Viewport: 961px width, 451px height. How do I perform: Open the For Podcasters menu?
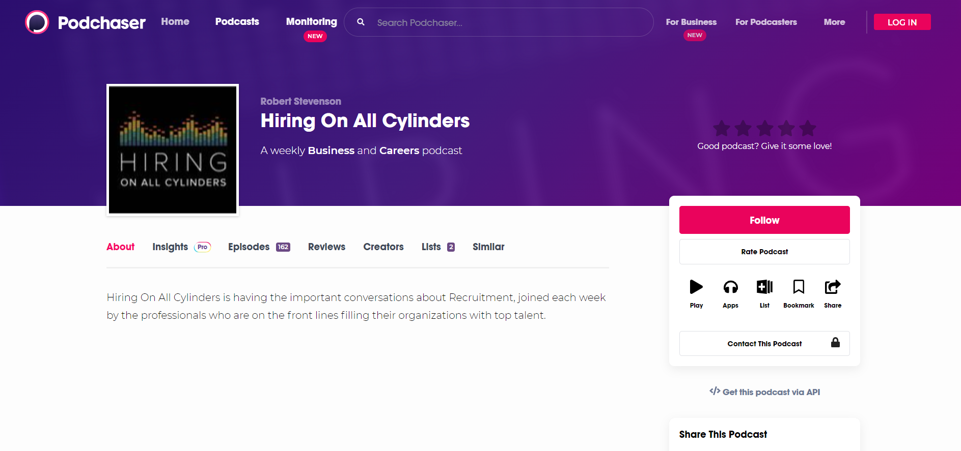(x=766, y=22)
